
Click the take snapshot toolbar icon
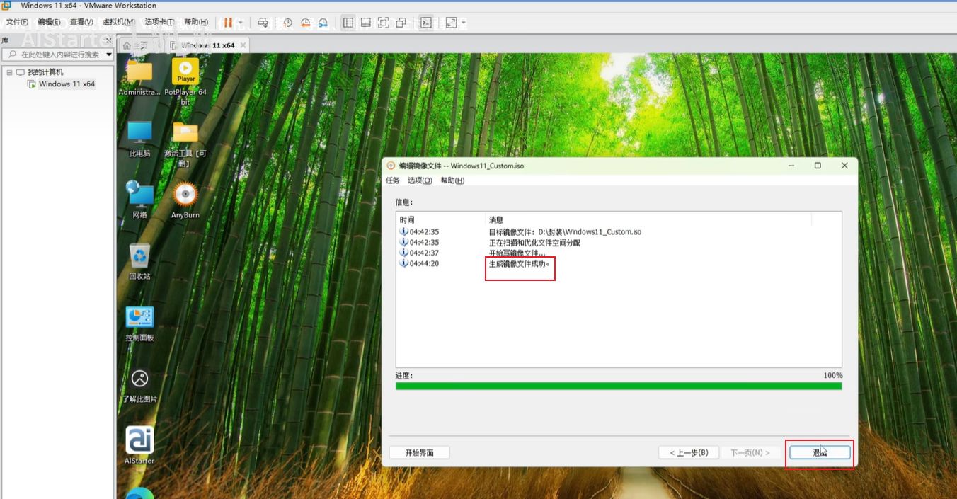(287, 23)
